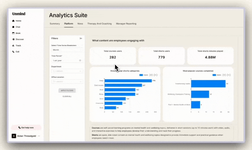The width and height of the screenshot is (252, 150).
Task: Open the Chat section icon
Action: [13, 27]
